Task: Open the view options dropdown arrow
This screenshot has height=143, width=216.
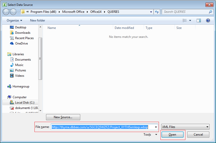Action: [x=190, y=20]
